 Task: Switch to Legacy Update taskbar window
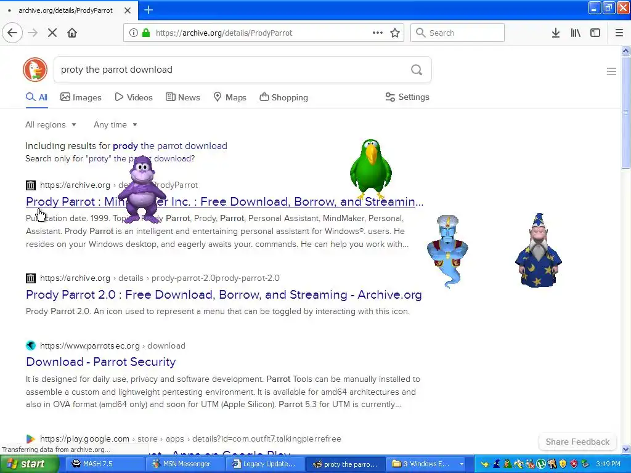tap(264, 464)
